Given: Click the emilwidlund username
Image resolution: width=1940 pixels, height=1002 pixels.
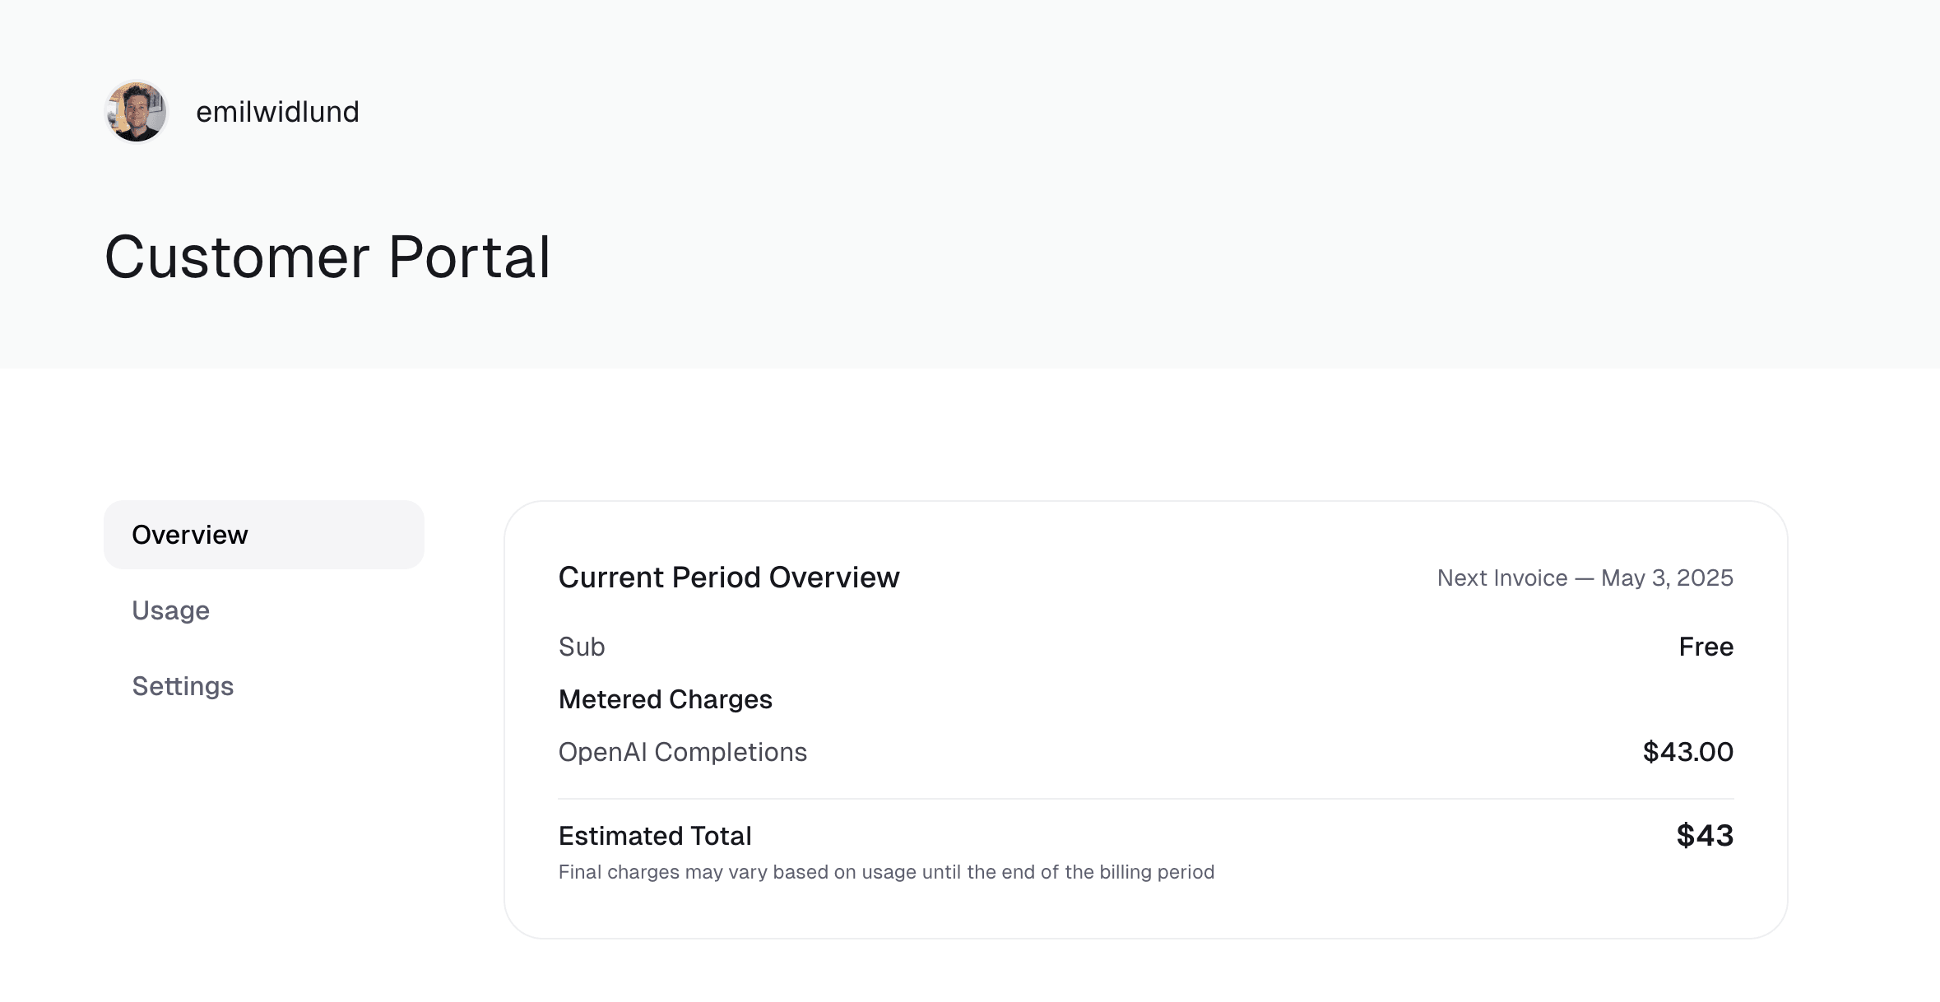Looking at the screenshot, I should point(277,112).
